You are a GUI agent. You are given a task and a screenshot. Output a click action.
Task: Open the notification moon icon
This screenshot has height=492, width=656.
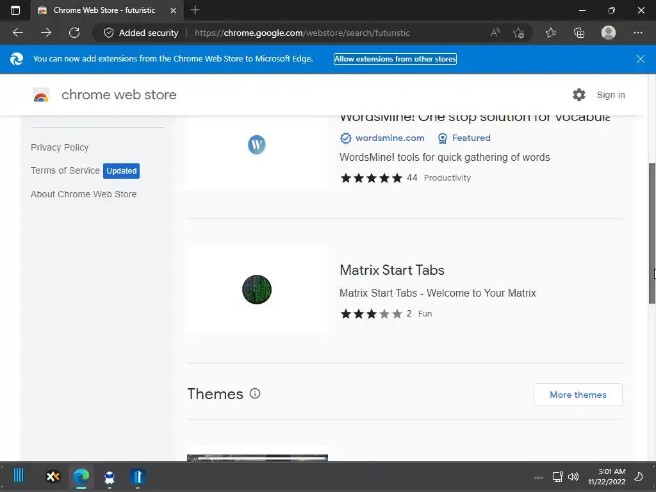(x=639, y=477)
